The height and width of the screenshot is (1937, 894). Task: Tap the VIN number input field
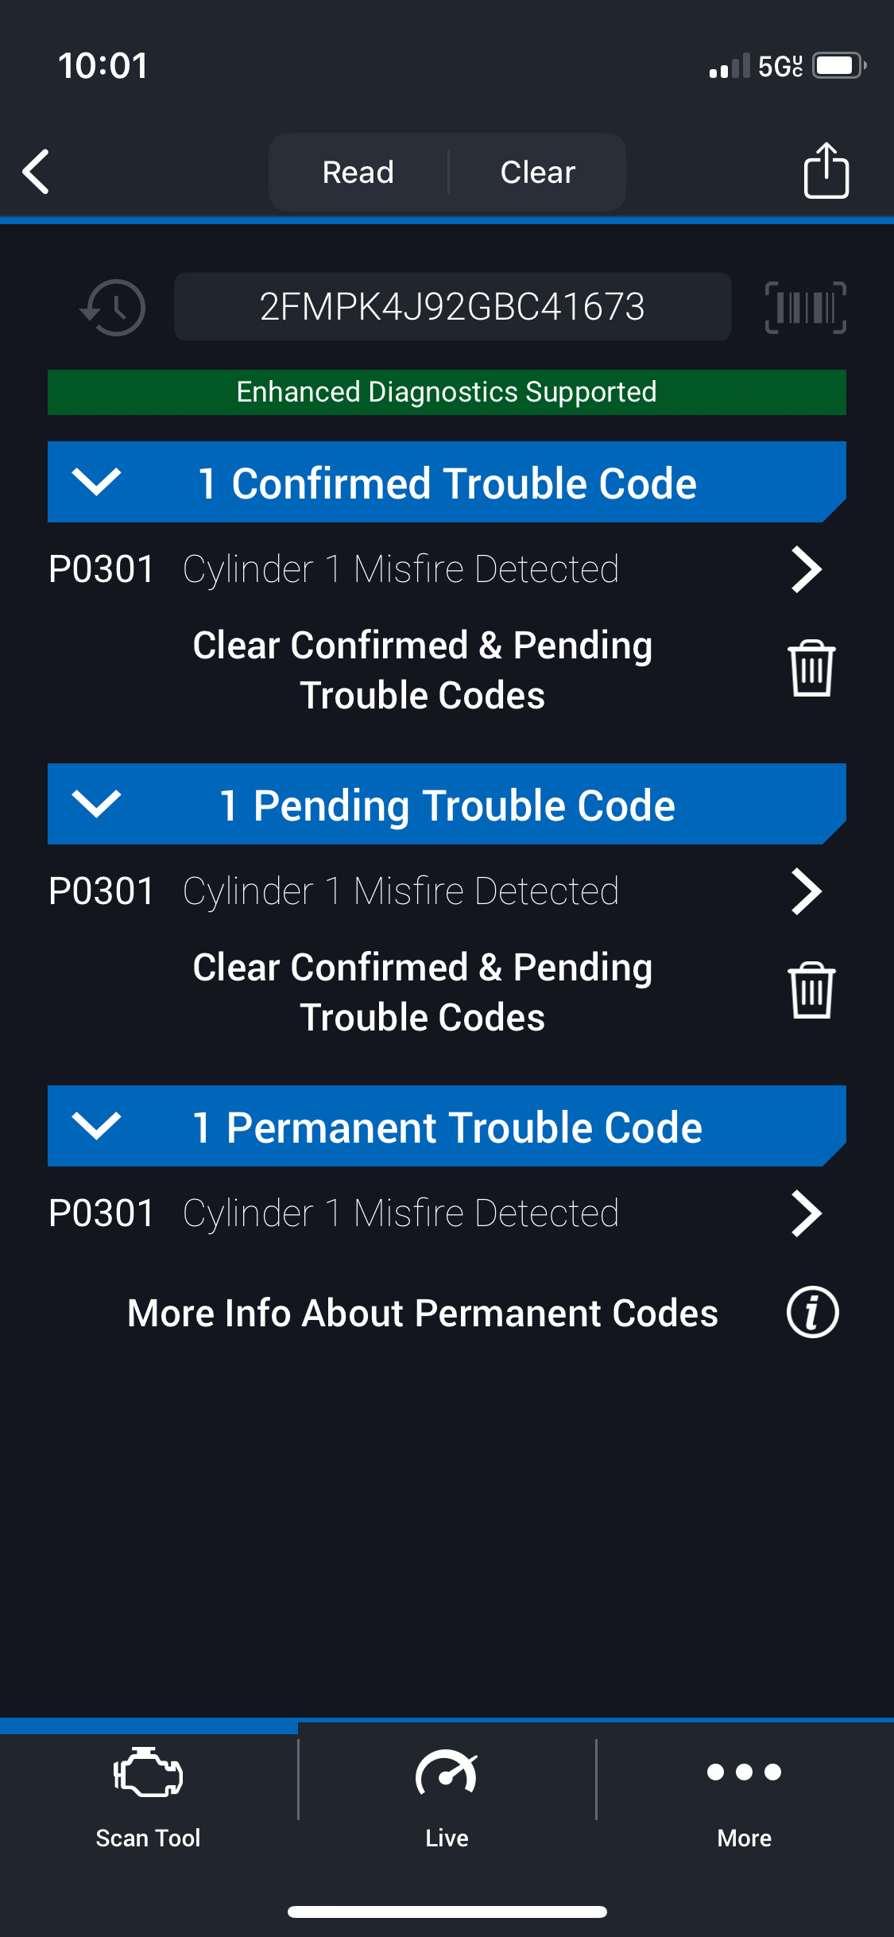[x=452, y=307]
